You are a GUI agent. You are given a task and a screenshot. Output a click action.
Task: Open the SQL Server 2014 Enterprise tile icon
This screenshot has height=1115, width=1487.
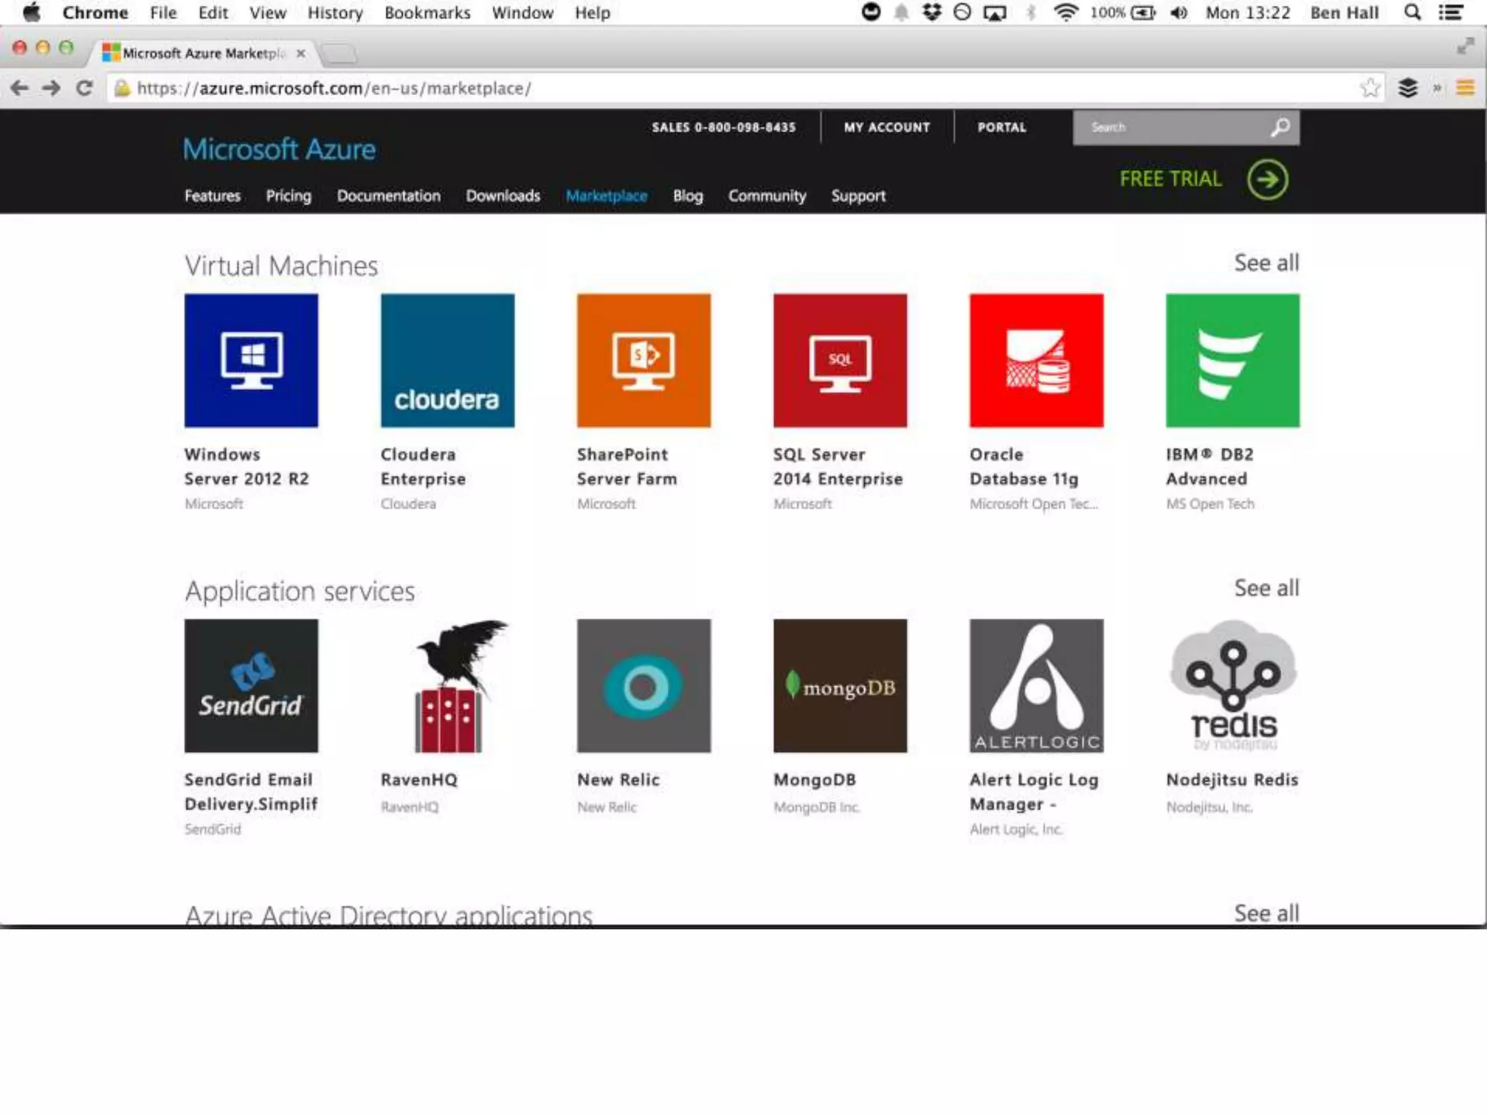[840, 360]
